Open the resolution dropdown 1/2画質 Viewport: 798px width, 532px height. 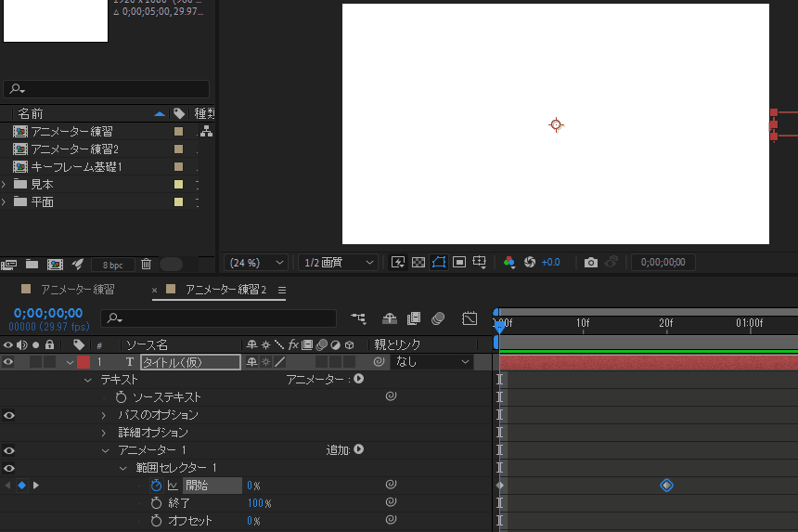338,263
